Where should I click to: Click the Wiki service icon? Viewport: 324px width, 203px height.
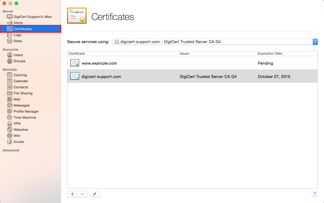tap(10, 136)
